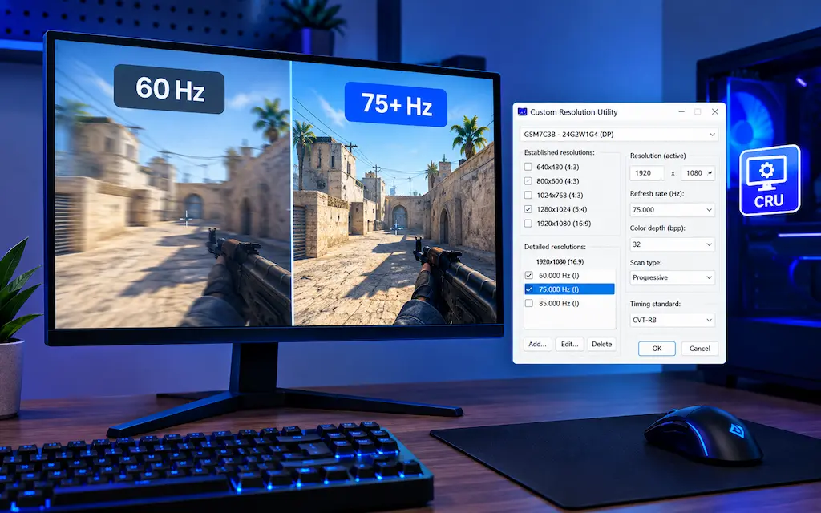Viewport: 821px width, 513px height.
Task: Enable the 1920x1080 (16:9) established resolution
Action: pos(528,224)
